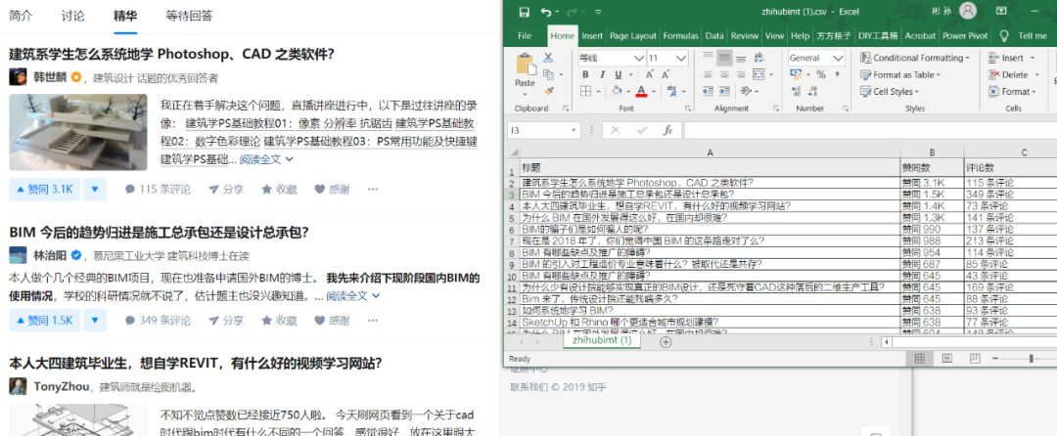
Task: Open the Cell Styles dropdown
Action: pos(889,92)
